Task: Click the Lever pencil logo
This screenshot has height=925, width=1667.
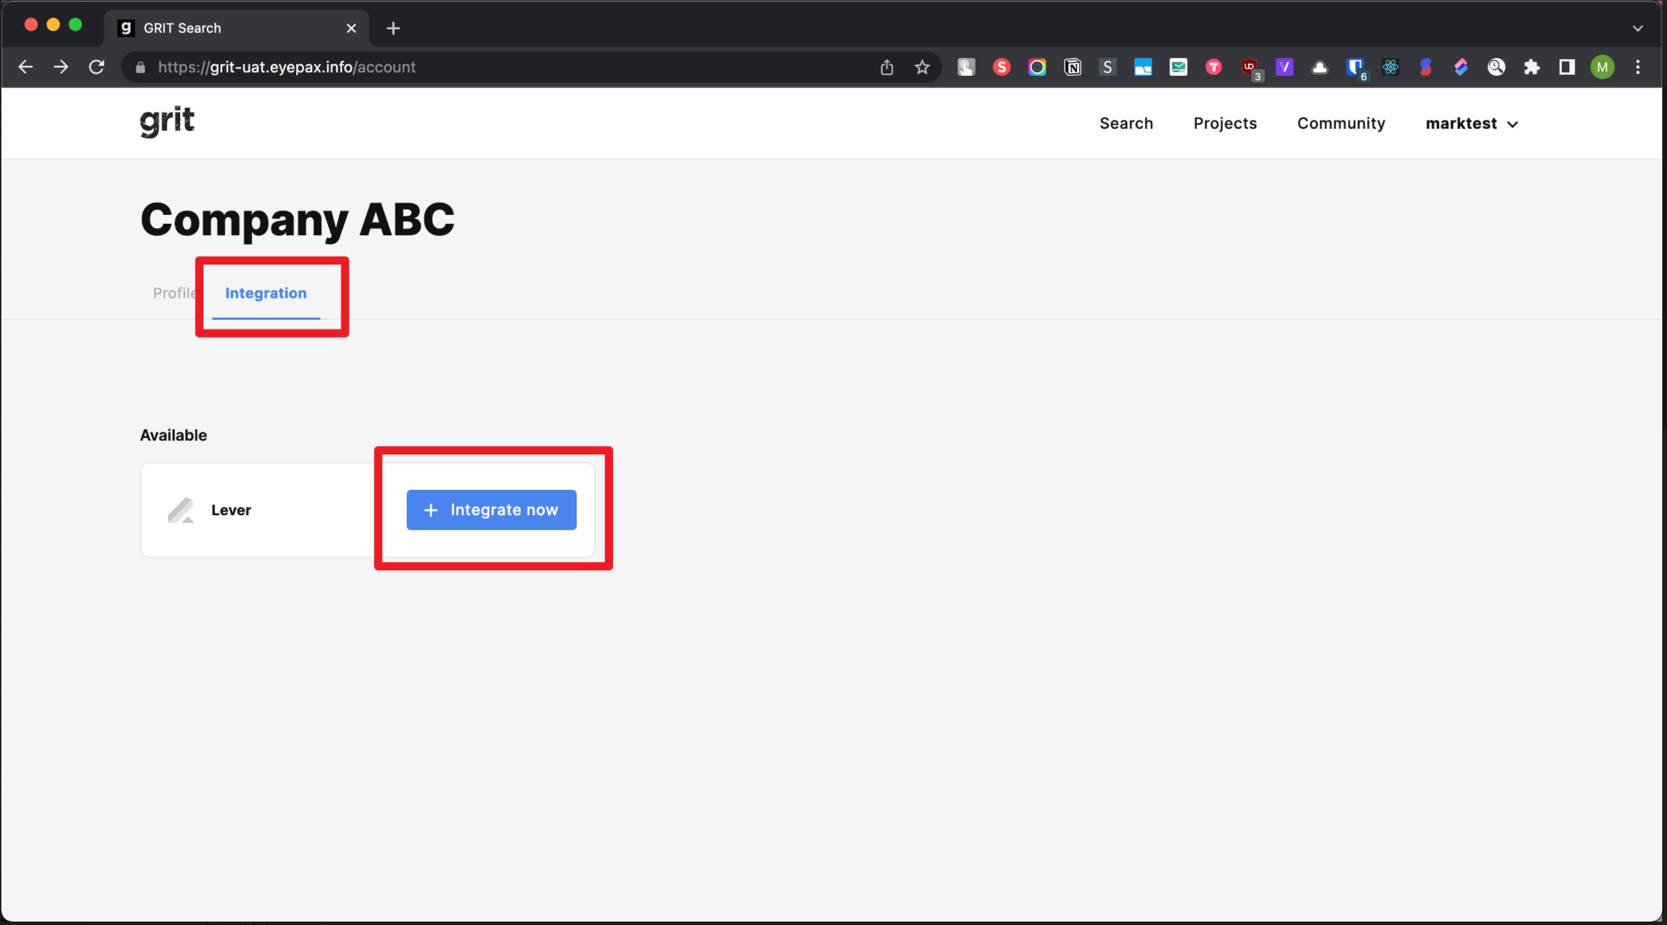Action: [x=180, y=510]
